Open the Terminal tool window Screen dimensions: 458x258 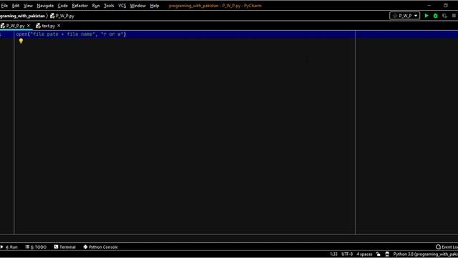pyautogui.click(x=65, y=247)
